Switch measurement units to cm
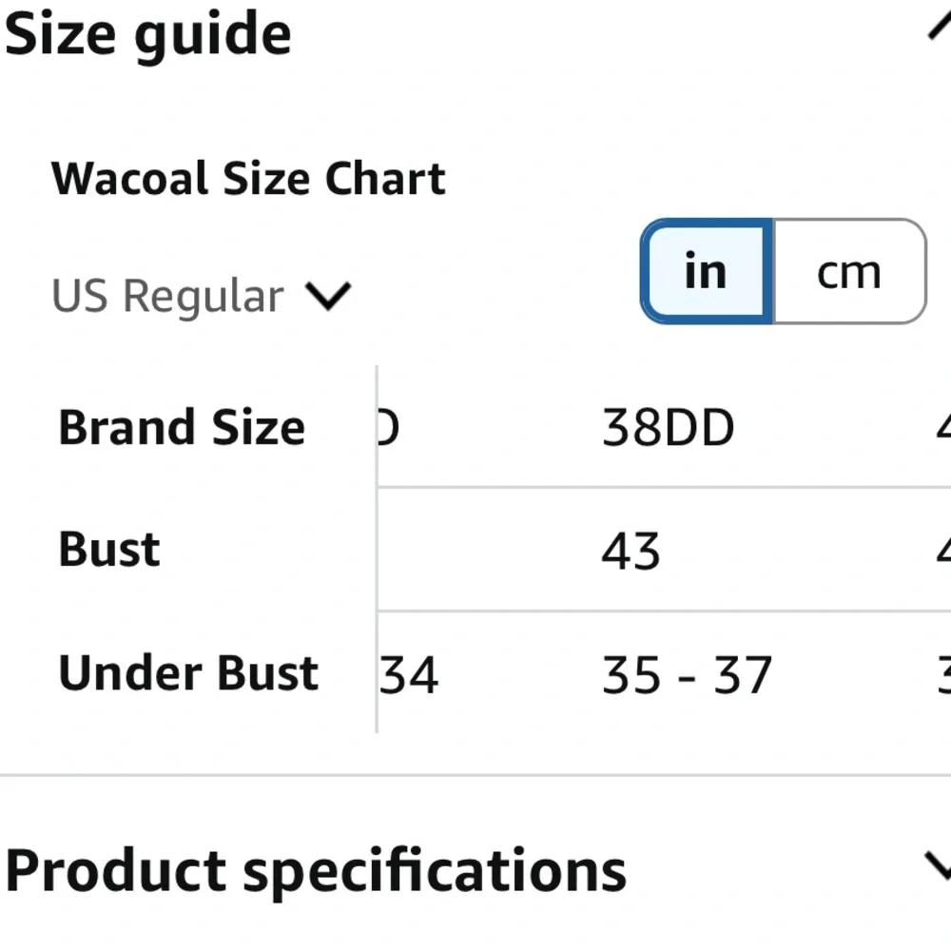 tap(848, 272)
